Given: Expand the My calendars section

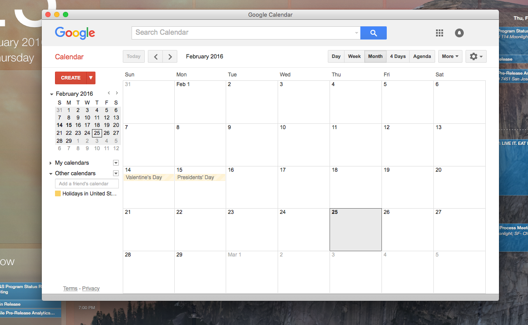Looking at the screenshot, I should tap(51, 163).
